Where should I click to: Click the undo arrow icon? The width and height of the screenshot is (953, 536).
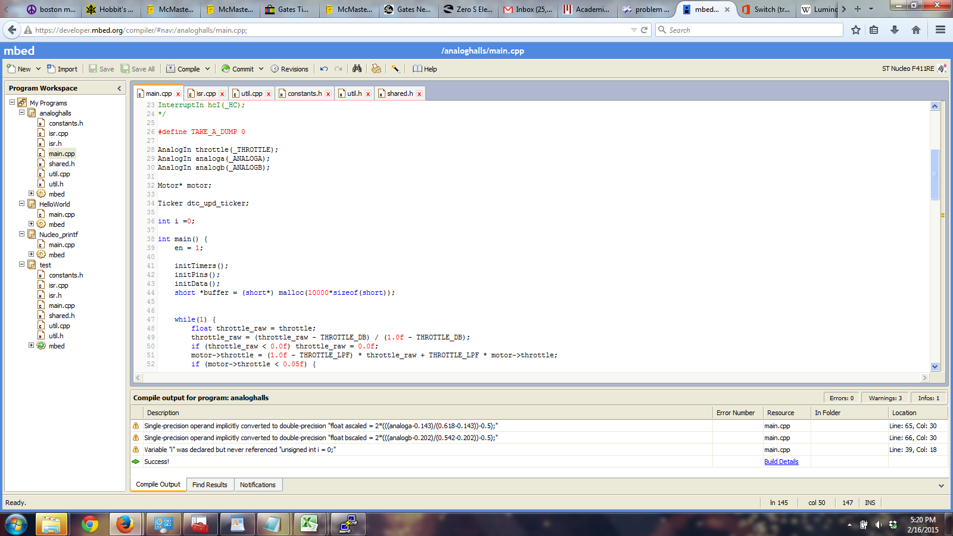click(x=324, y=69)
